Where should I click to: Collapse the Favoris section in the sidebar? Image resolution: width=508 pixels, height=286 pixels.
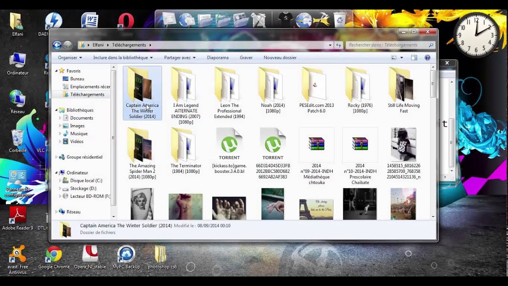[56, 71]
